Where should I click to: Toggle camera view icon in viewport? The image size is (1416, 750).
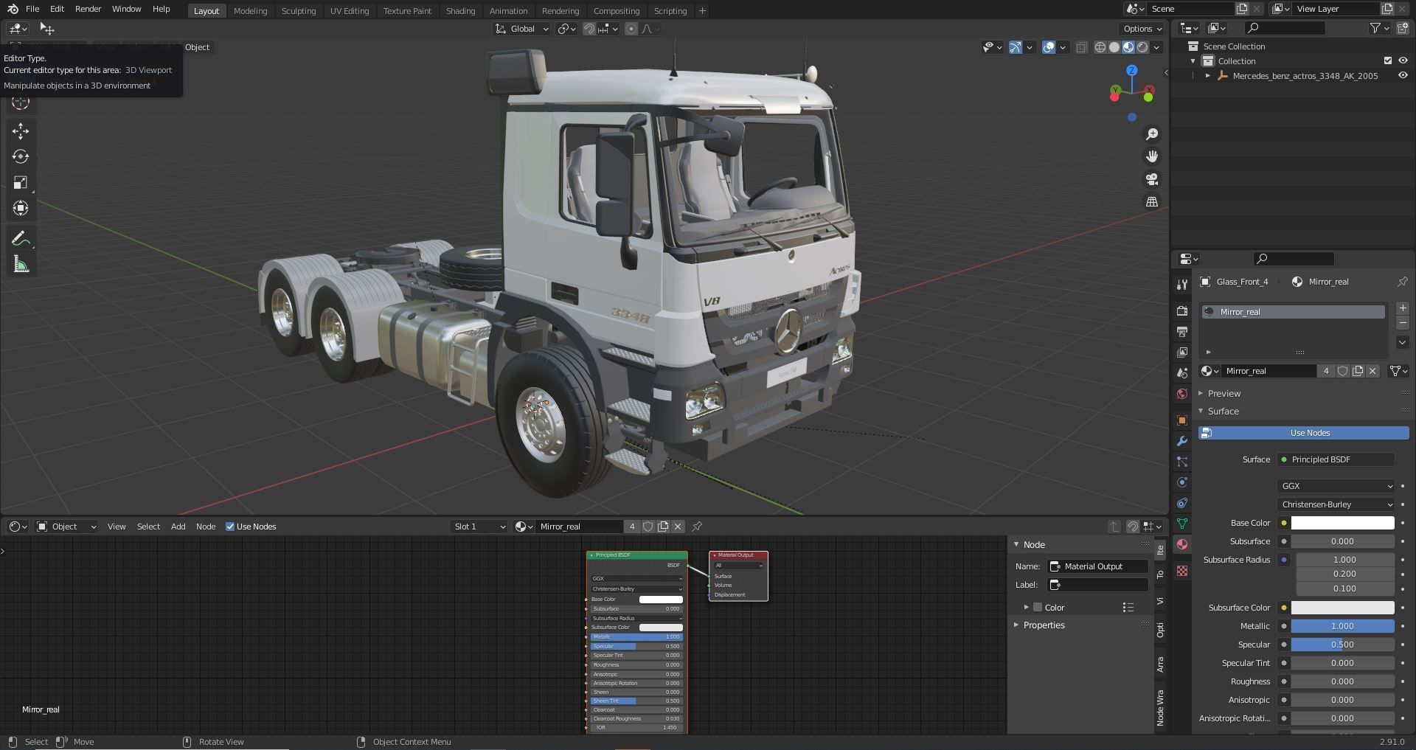[1151, 179]
